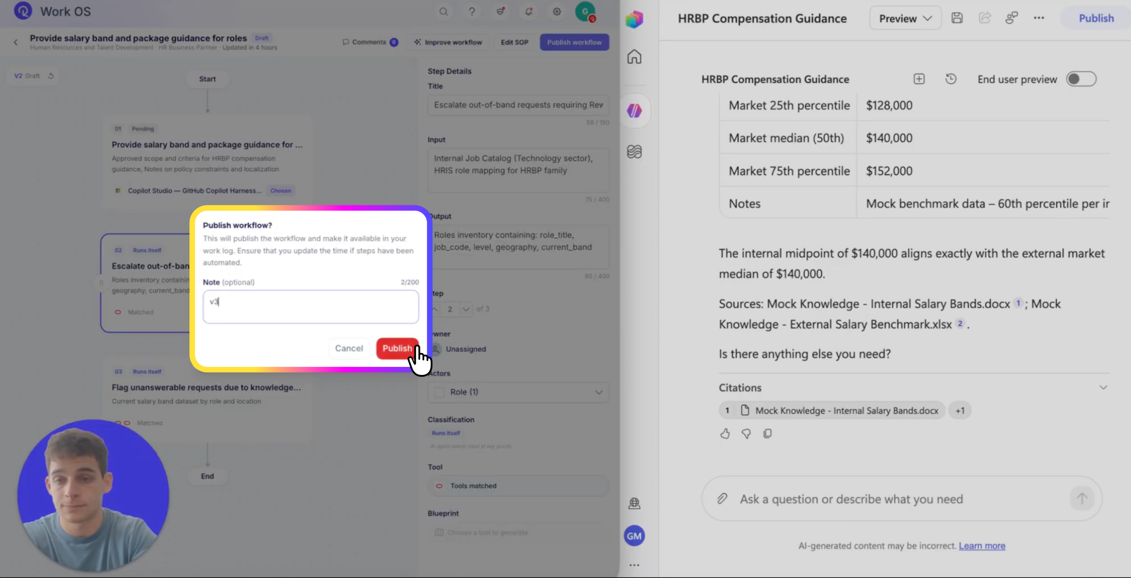Screen dimensions: 1131x578
Task: Collapse the Citations section chevron
Action: coord(1103,388)
